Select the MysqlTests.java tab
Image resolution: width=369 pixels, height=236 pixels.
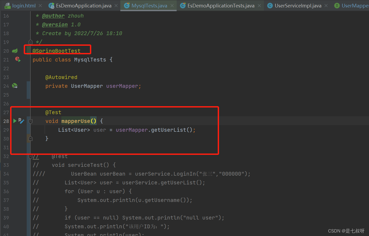click(x=149, y=6)
